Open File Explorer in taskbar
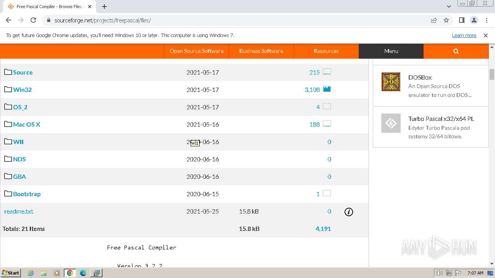 [x=44, y=273]
